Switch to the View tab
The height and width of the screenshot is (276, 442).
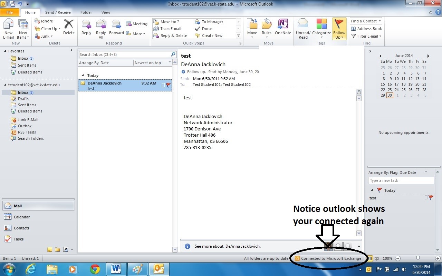(106, 12)
